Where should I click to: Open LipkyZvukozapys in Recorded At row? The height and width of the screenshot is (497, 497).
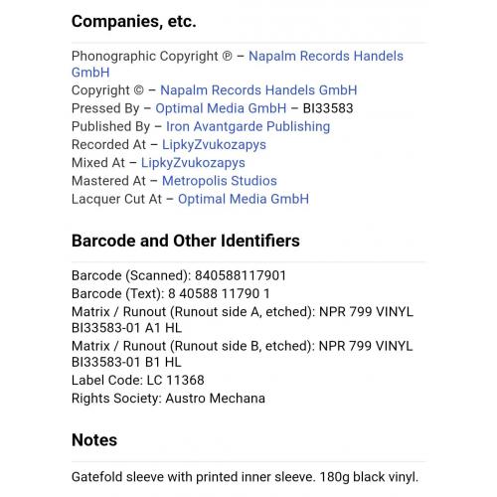(214, 145)
